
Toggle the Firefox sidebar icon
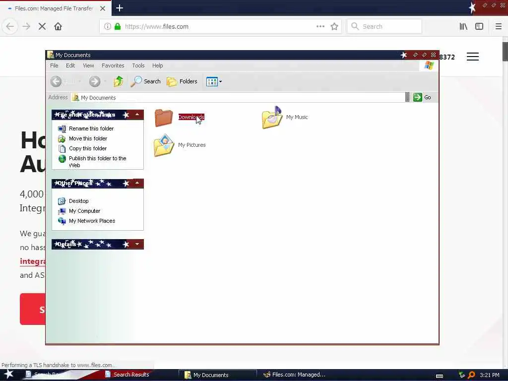[479, 27]
